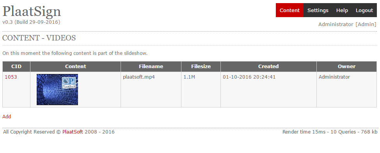
Task: Log out using the Logout menu item
Action: pyautogui.click(x=364, y=10)
